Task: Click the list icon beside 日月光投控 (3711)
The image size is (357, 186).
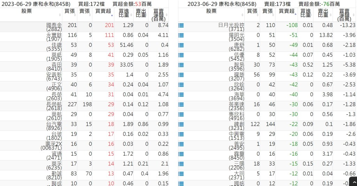Action: click(181, 25)
